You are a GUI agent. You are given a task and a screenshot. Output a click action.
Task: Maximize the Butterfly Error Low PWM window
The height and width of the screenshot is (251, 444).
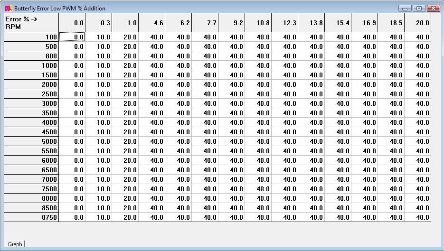[419, 8]
